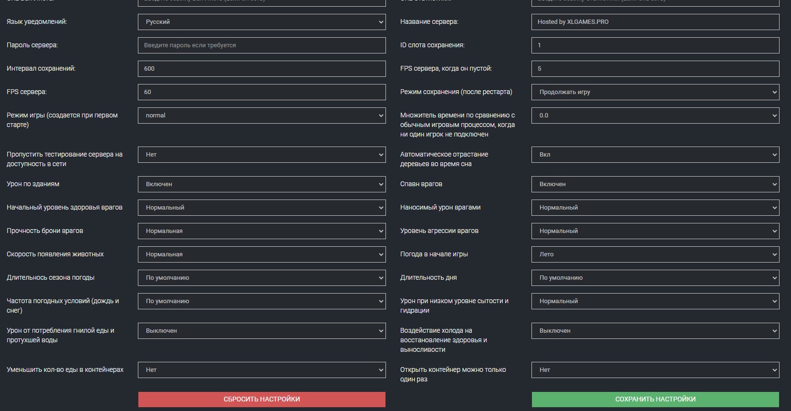Screen dimensions: 791x411
Task: Open the enemy armor durability dropdown
Action: coord(261,231)
